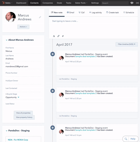Open Contacts in top navigation

click(x=34, y=3)
